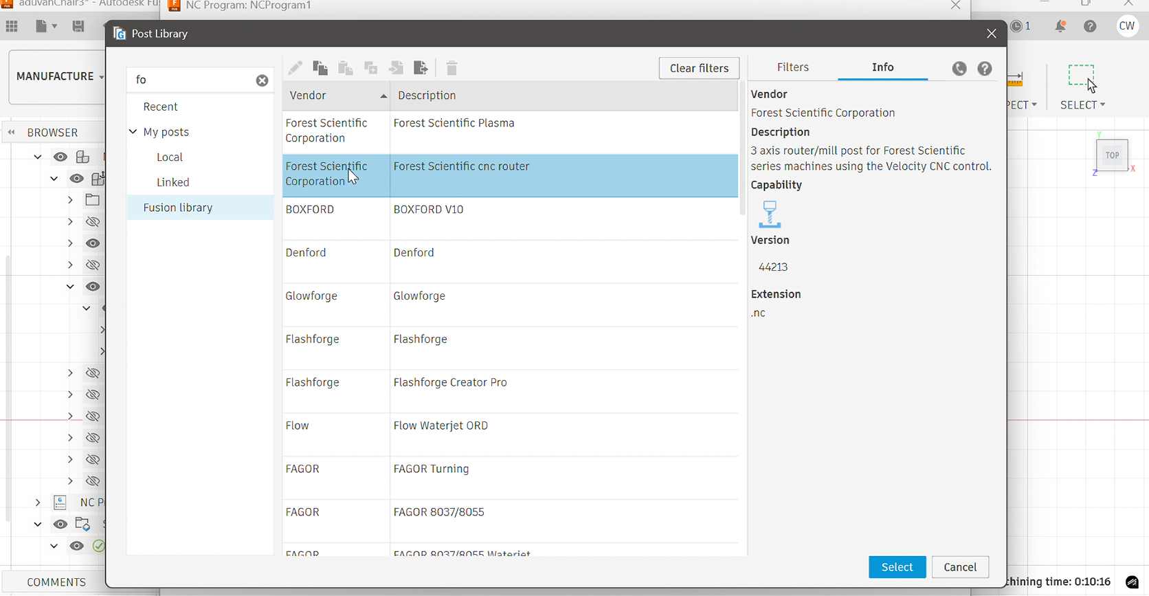The height and width of the screenshot is (596, 1149).
Task: Click the green check icon in browser tree
Action: [x=99, y=546]
